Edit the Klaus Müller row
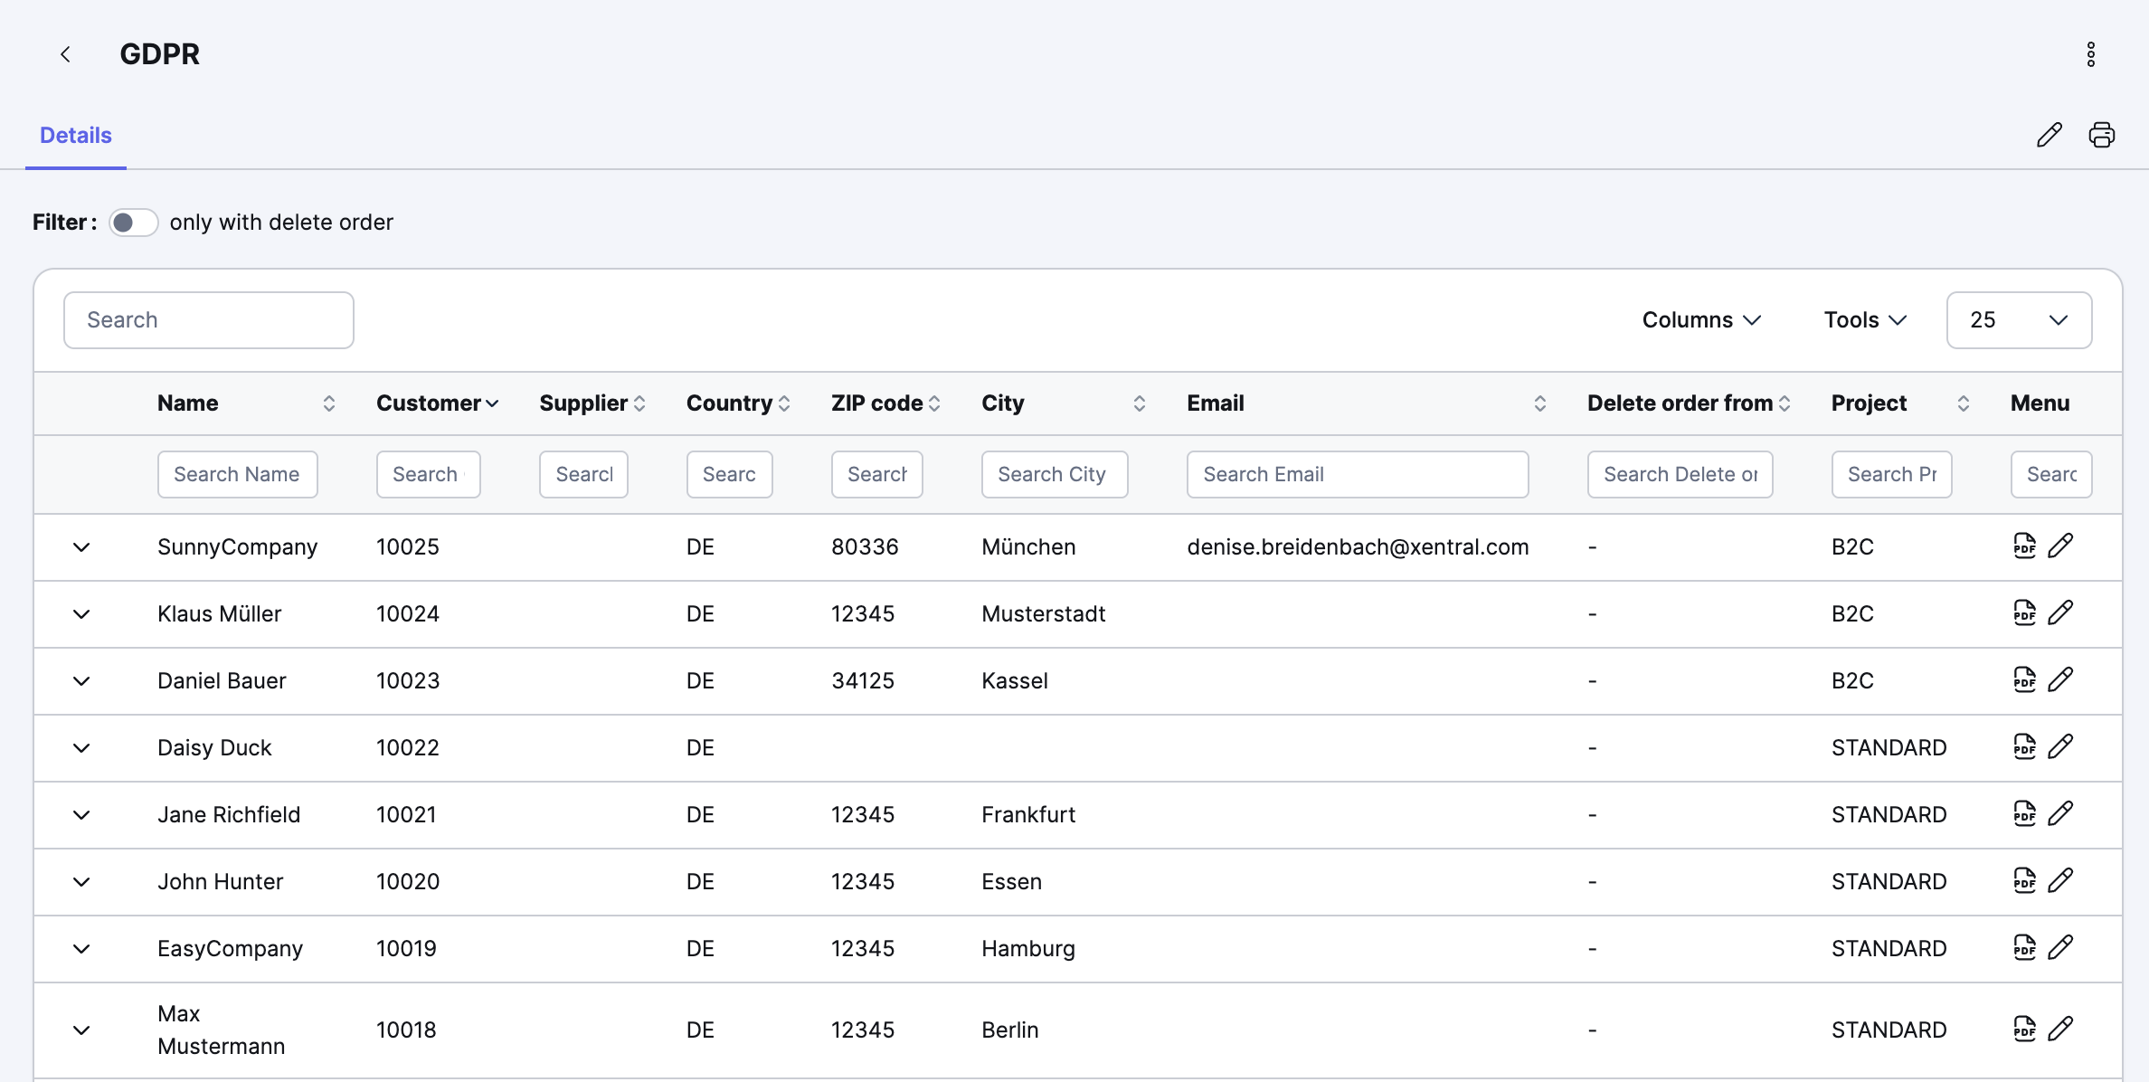Viewport: 2149px width, 1082px height. [x=2060, y=613]
